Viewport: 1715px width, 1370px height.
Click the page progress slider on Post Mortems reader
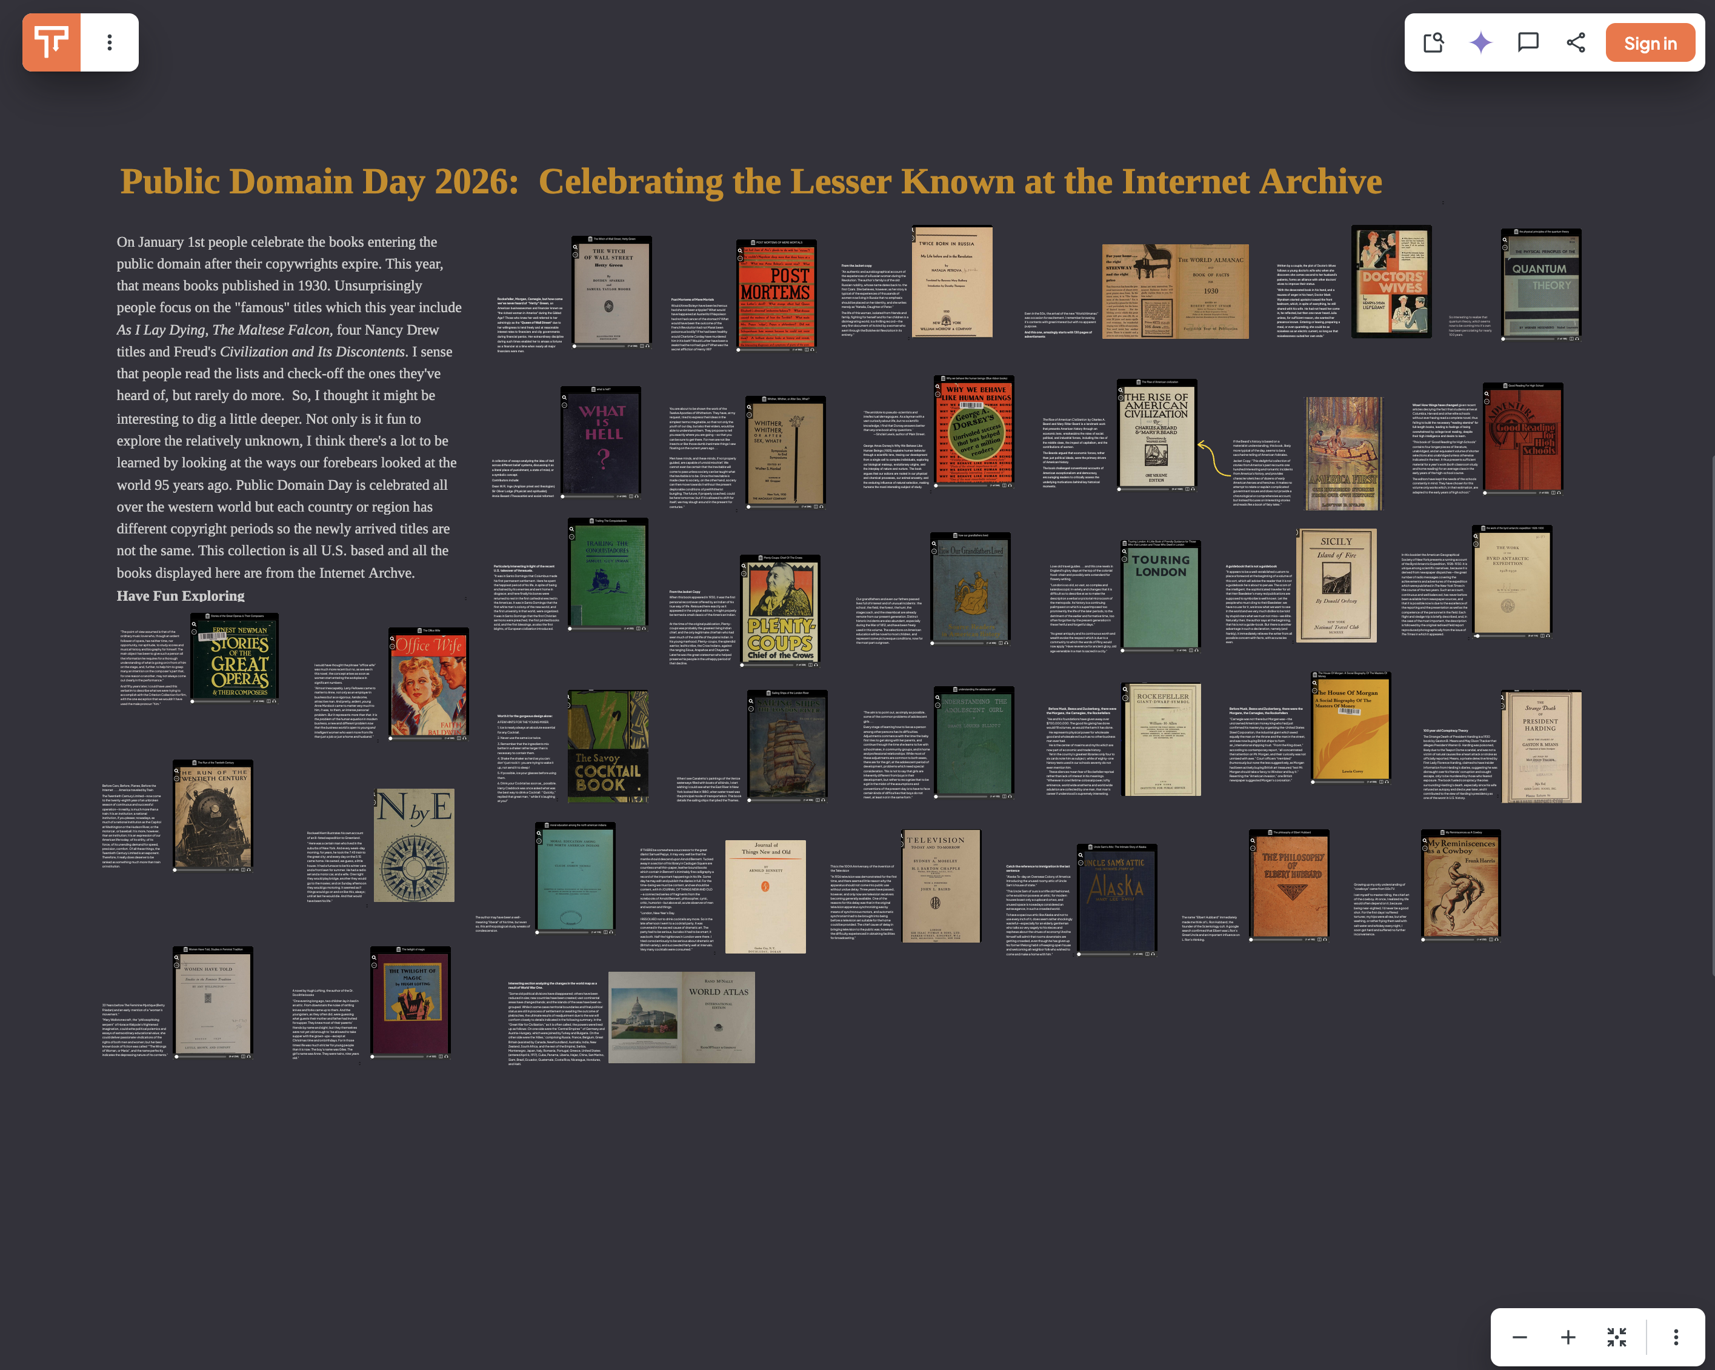764,350
